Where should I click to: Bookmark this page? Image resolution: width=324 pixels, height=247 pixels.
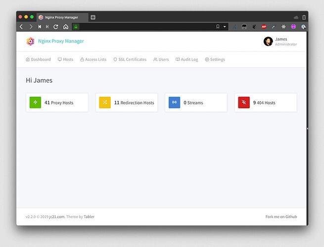pyautogui.click(x=218, y=27)
